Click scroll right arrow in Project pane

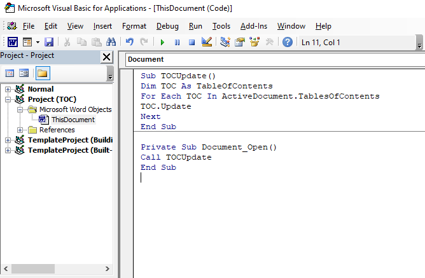coord(108,269)
